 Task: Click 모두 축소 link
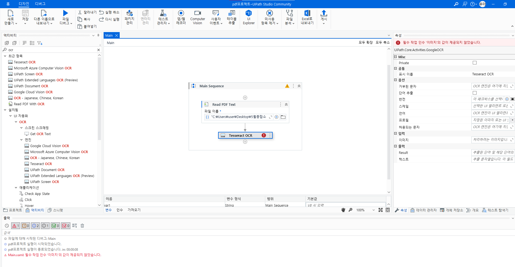[383, 42]
